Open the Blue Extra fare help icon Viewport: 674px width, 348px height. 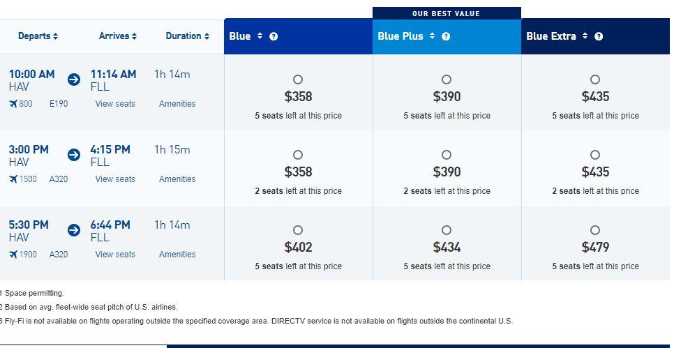(599, 36)
